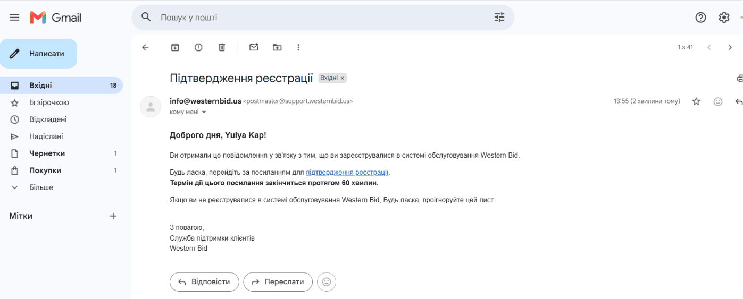
Task: Open the підтвердження реєстрації link
Action: (x=347, y=172)
